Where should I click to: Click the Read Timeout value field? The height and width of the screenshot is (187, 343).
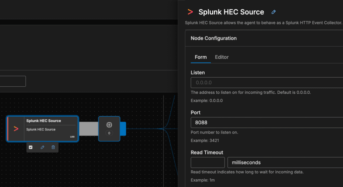pos(208,163)
